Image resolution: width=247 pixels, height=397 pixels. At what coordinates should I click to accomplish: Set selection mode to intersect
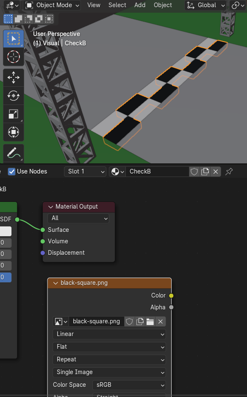pos(49,19)
